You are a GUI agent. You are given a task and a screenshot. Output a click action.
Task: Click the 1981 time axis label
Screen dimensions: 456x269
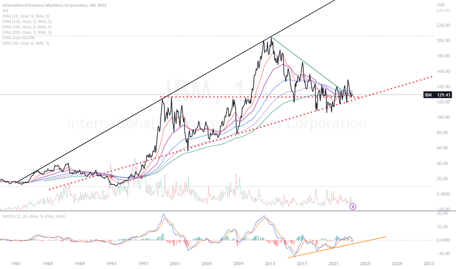tap(16, 264)
